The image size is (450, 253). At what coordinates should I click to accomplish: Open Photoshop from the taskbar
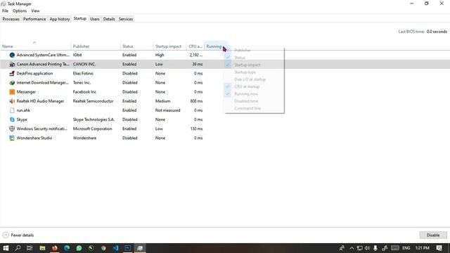tap(128, 248)
